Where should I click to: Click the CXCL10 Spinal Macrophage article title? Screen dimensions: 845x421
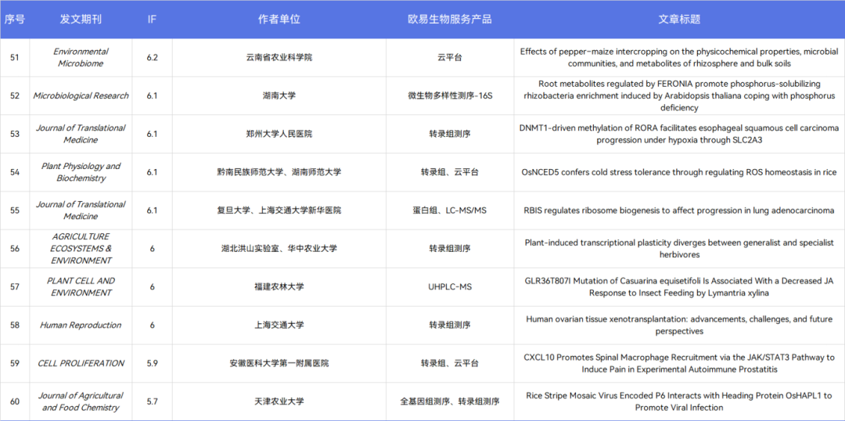[680, 363]
